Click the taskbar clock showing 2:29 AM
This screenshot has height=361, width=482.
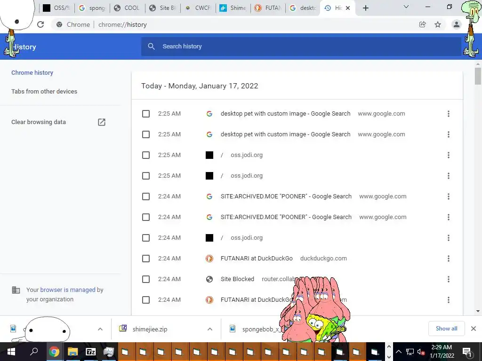(x=442, y=352)
